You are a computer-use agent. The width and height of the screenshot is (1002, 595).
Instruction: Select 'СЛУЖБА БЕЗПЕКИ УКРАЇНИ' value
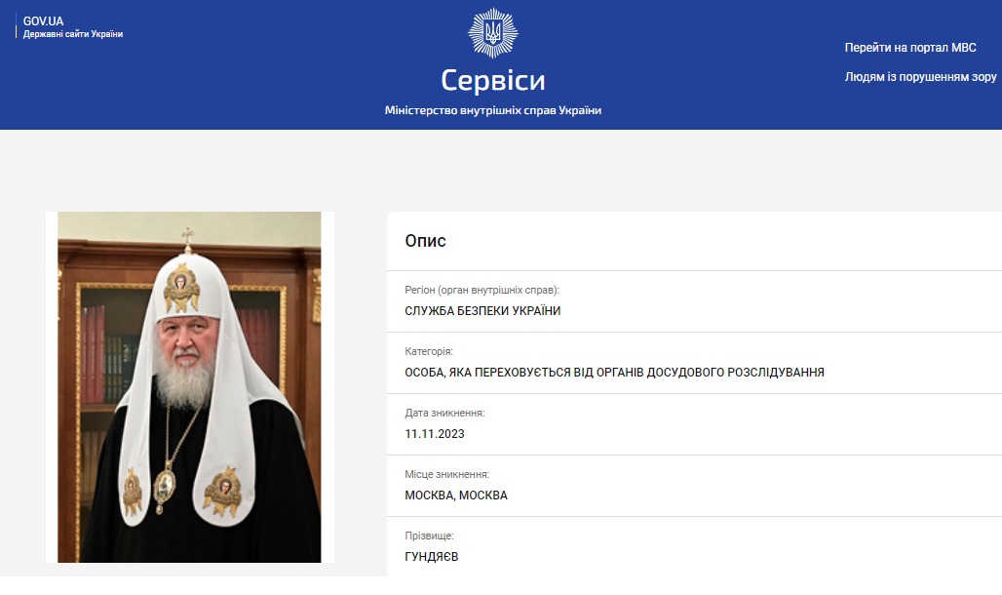click(482, 311)
